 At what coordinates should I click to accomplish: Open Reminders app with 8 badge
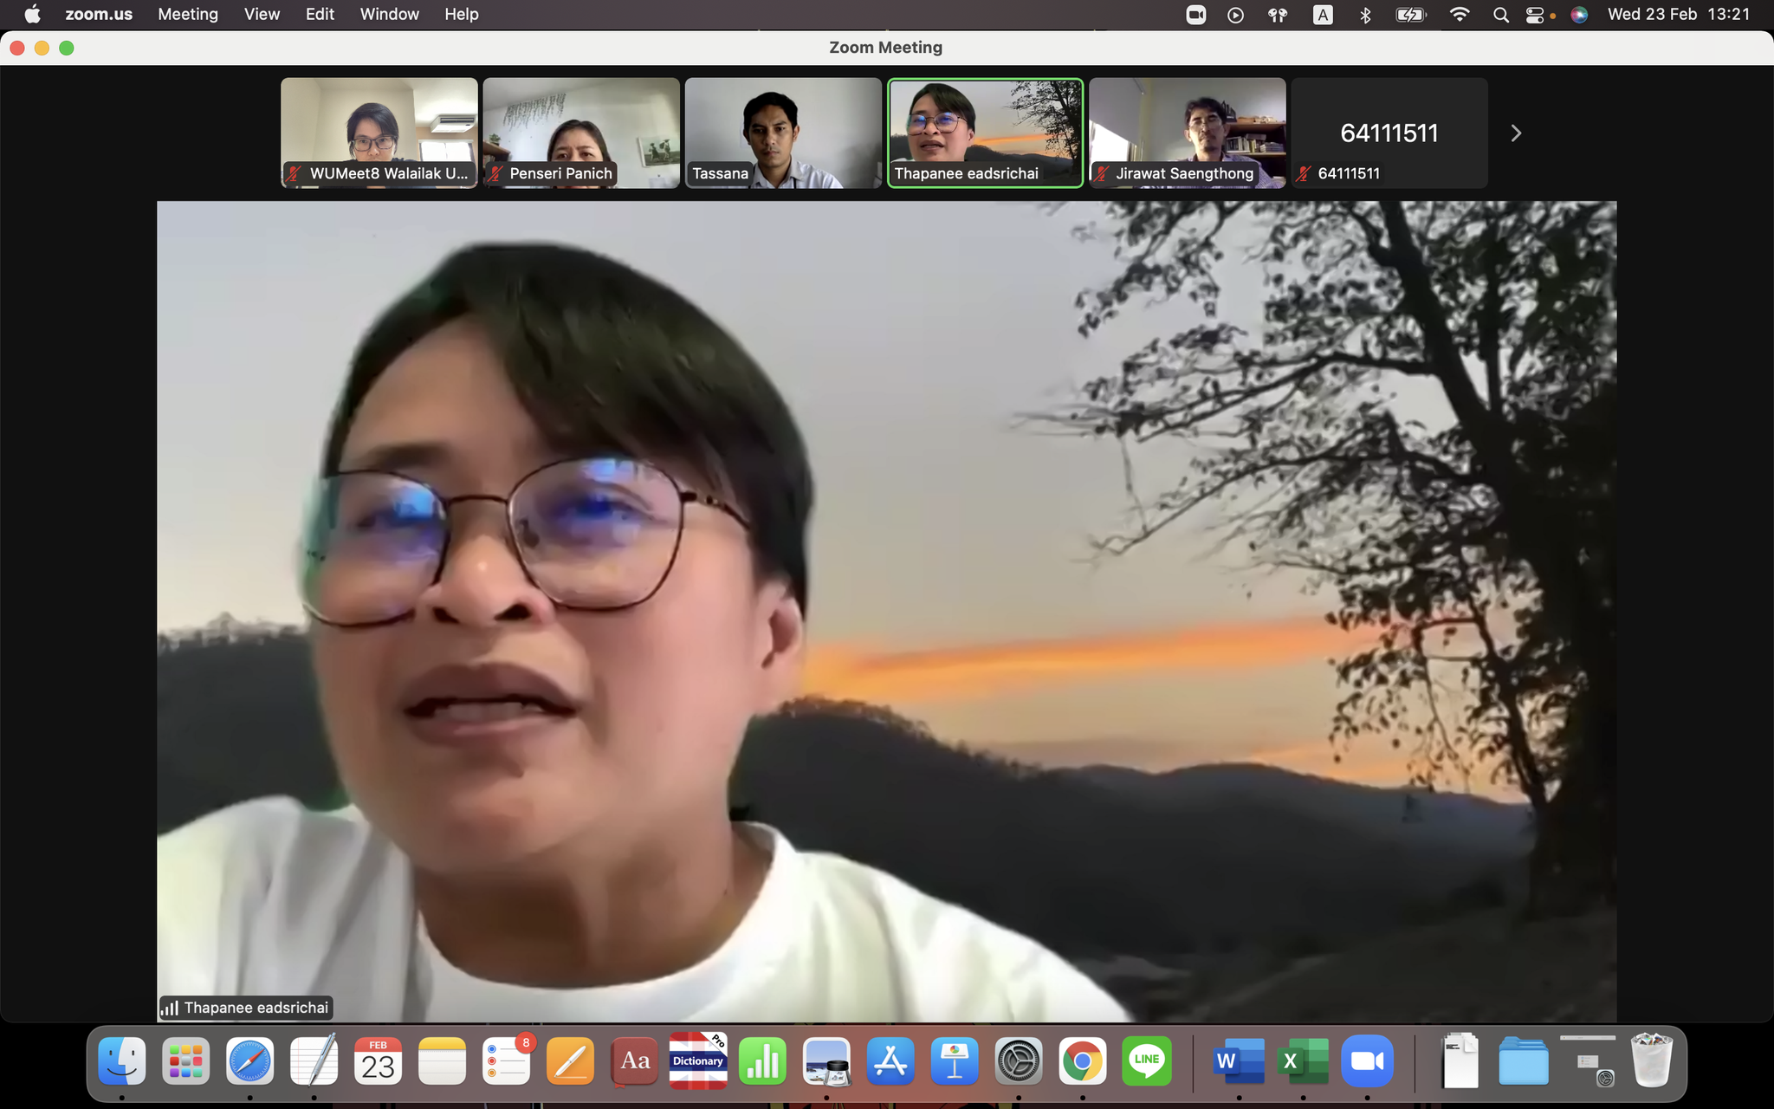click(x=506, y=1061)
